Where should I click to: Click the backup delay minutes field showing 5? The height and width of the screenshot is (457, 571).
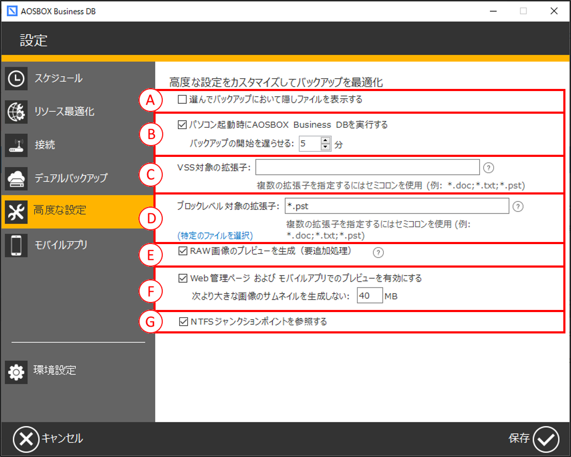coord(310,144)
